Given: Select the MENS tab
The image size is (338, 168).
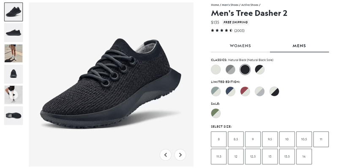Looking at the screenshot, I should tap(299, 46).
